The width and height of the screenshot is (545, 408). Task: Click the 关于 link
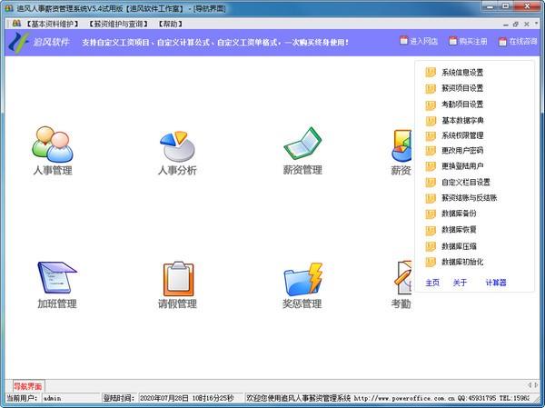click(460, 283)
